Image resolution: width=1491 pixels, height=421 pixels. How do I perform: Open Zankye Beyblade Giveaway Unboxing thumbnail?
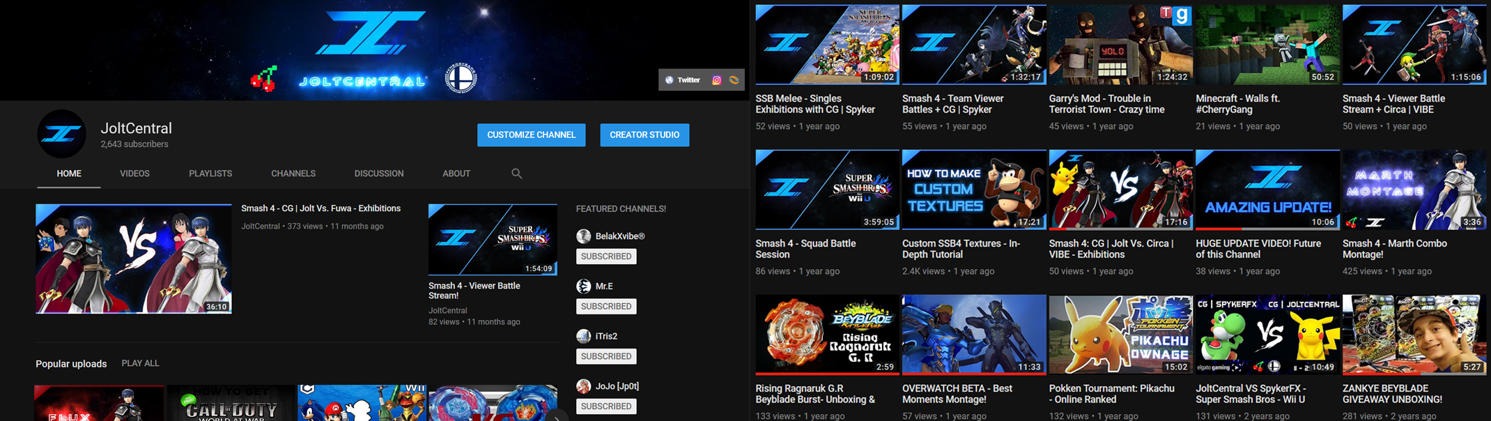coord(1414,335)
